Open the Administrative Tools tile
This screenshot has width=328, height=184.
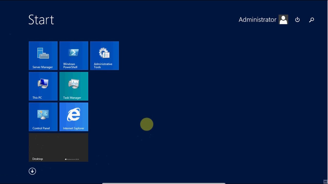tap(105, 56)
